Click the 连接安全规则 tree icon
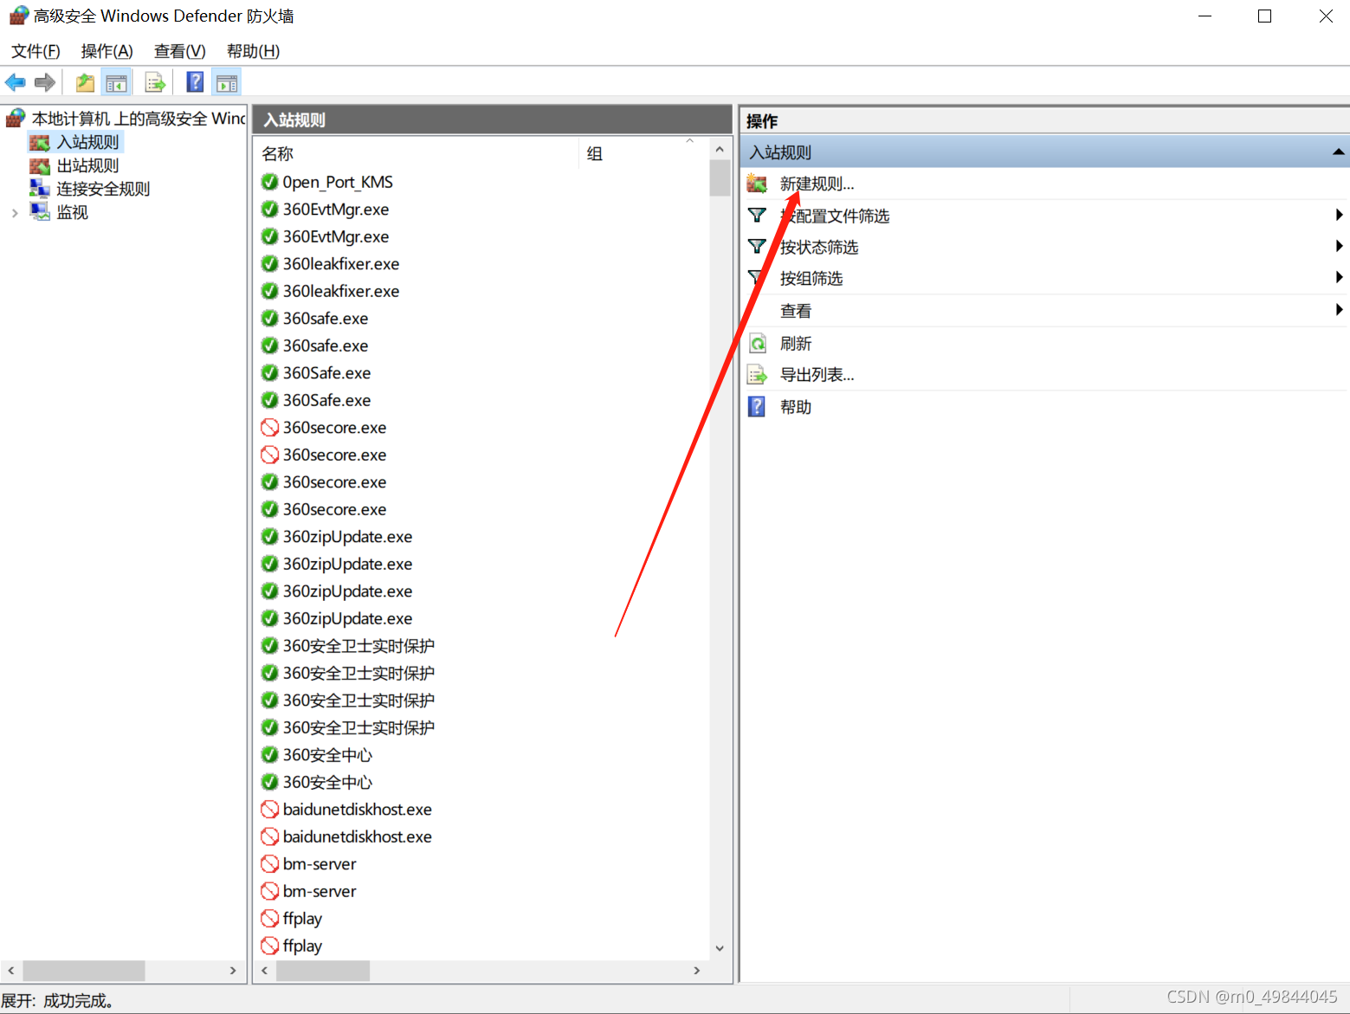The height and width of the screenshot is (1014, 1350). (40, 188)
